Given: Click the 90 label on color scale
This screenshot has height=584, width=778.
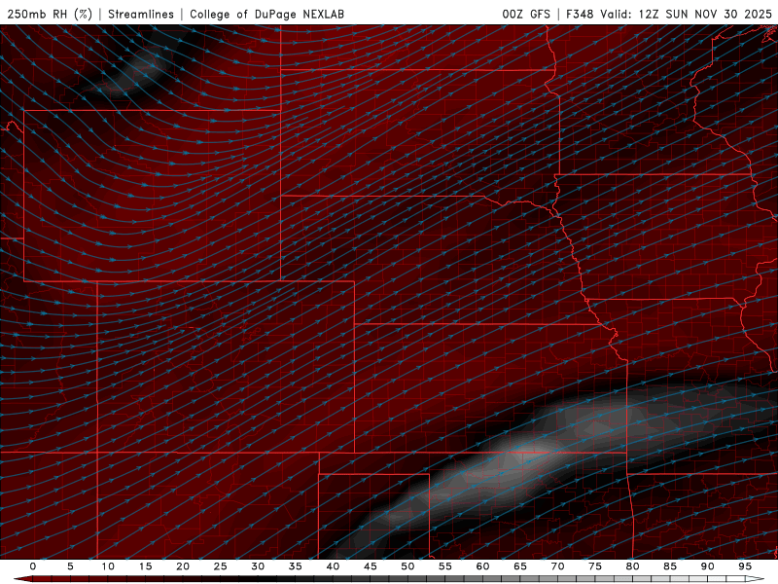Looking at the screenshot, I should [707, 566].
